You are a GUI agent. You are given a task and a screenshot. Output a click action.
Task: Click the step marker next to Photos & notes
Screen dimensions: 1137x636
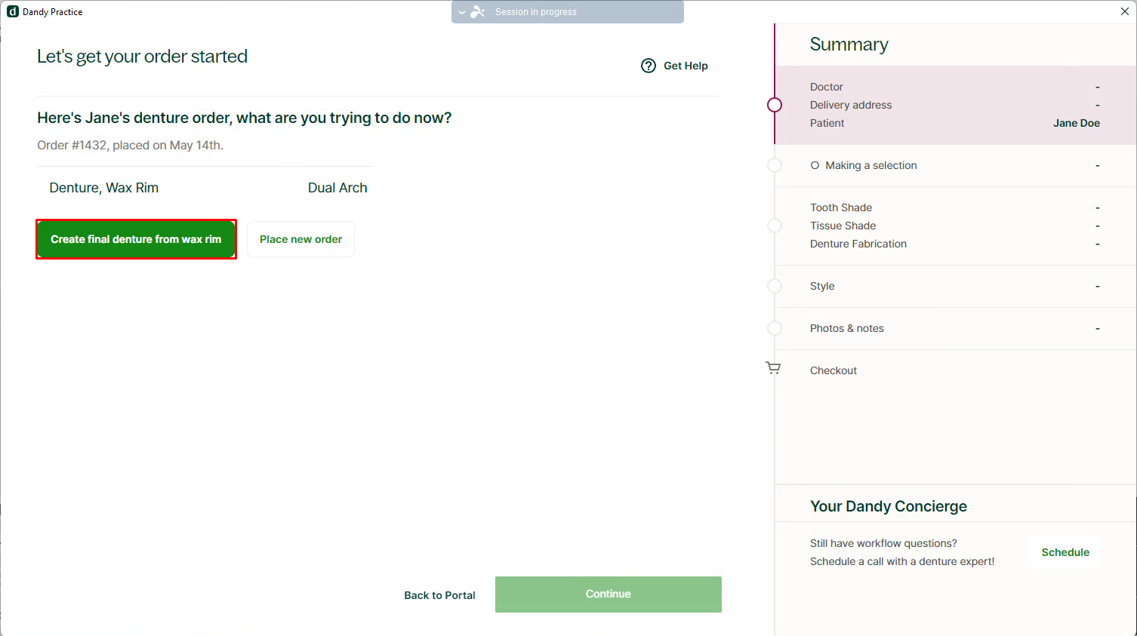(x=775, y=328)
